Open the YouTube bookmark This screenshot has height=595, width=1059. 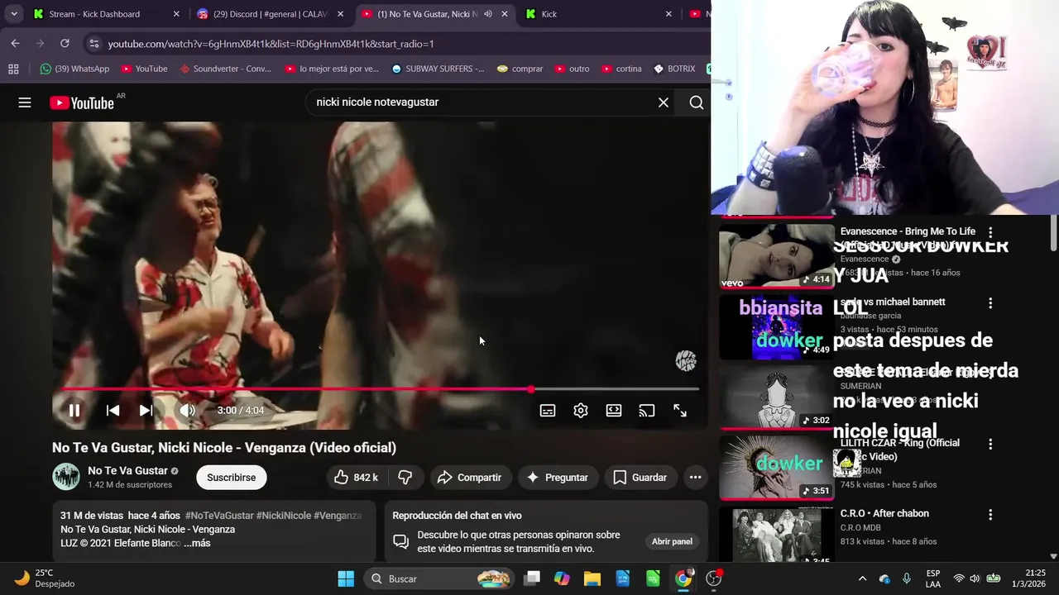pyautogui.click(x=144, y=69)
